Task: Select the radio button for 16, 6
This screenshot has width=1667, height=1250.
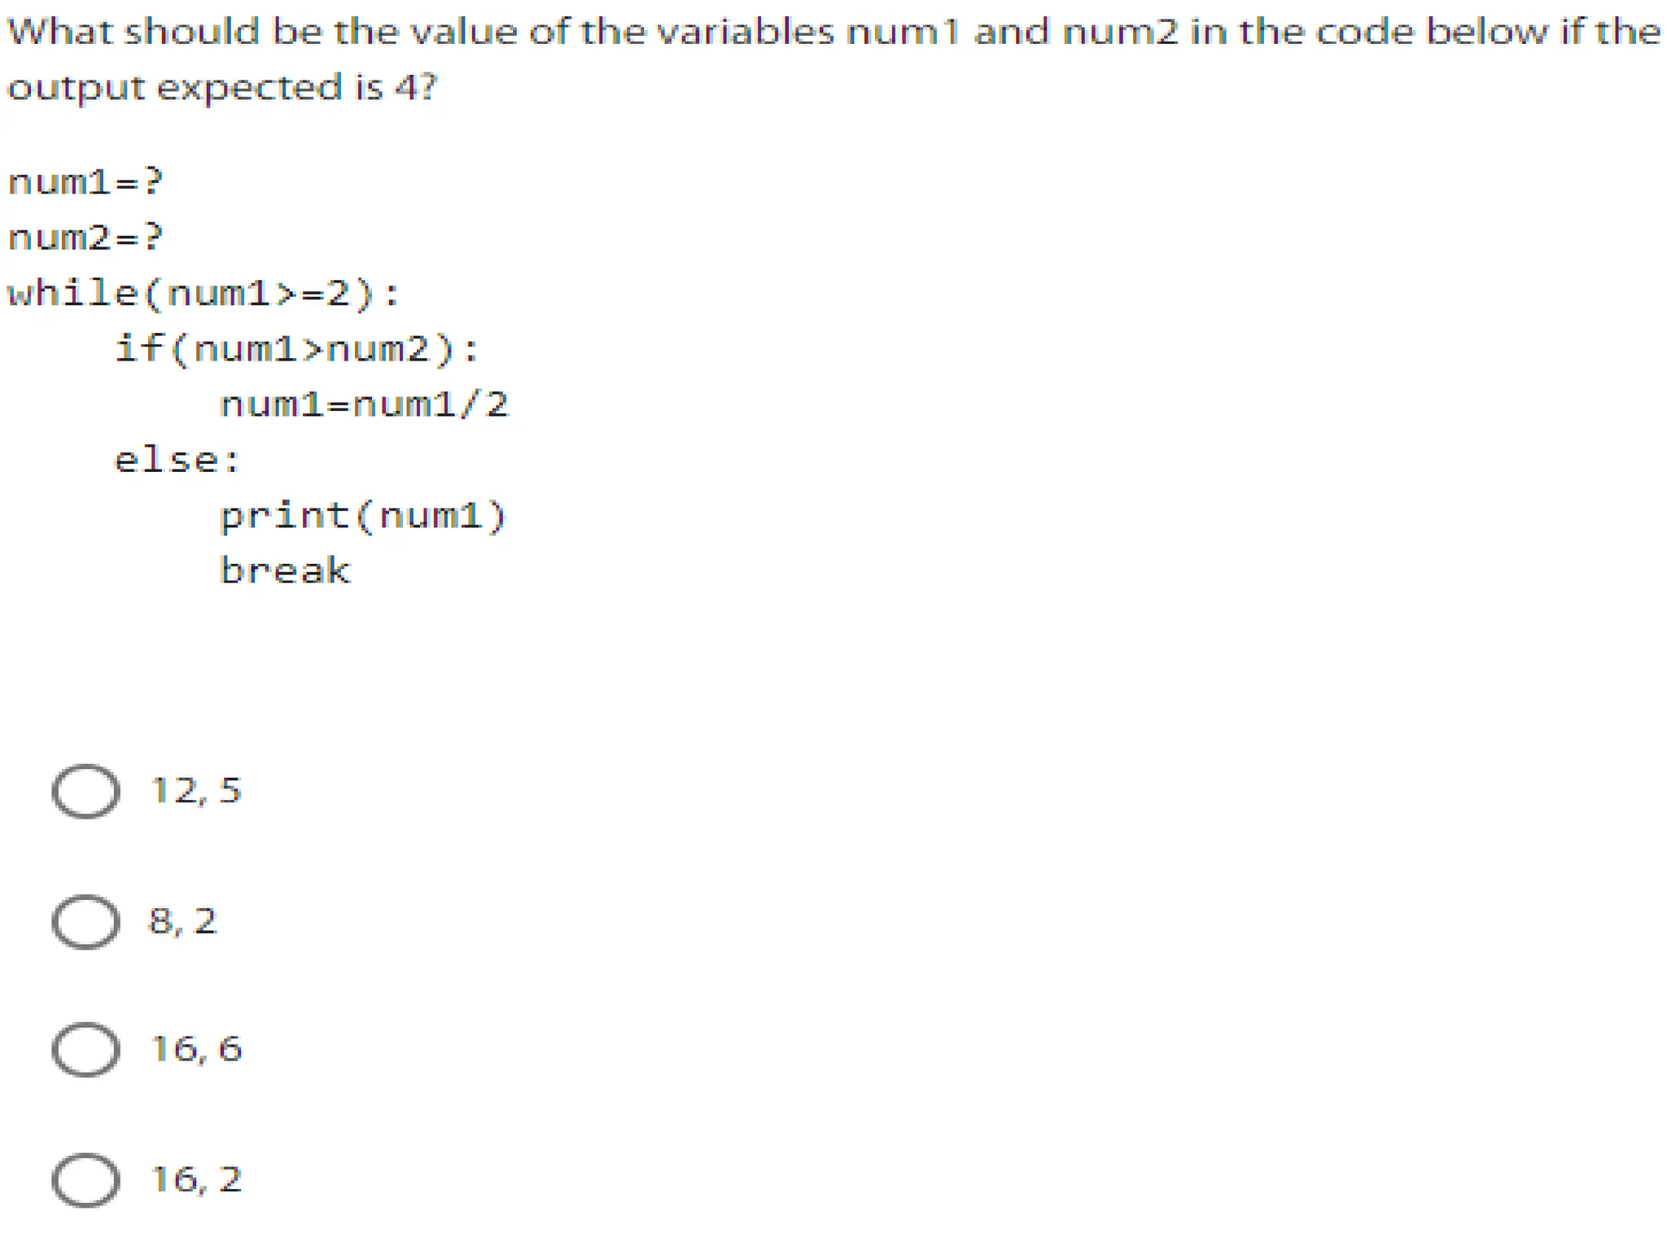Action: [85, 1049]
